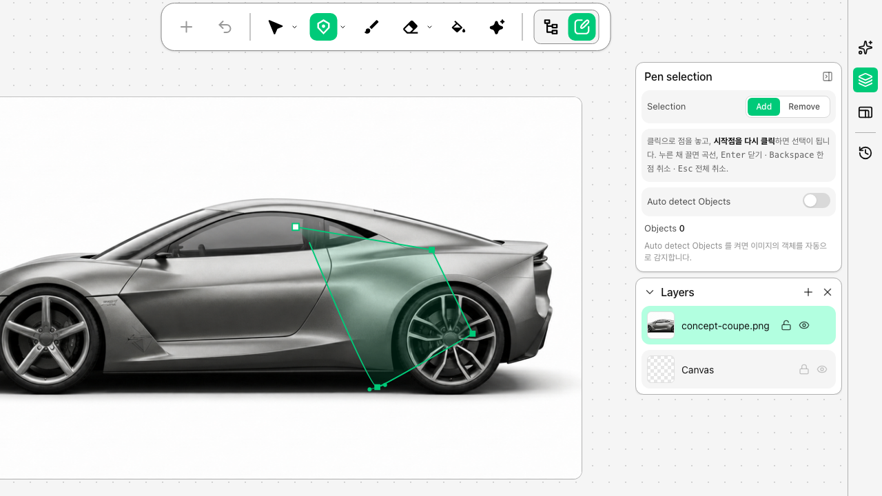Screen dimensions: 882x496
Task: Click the hierarchy tree view icon
Action: (551, 27)
